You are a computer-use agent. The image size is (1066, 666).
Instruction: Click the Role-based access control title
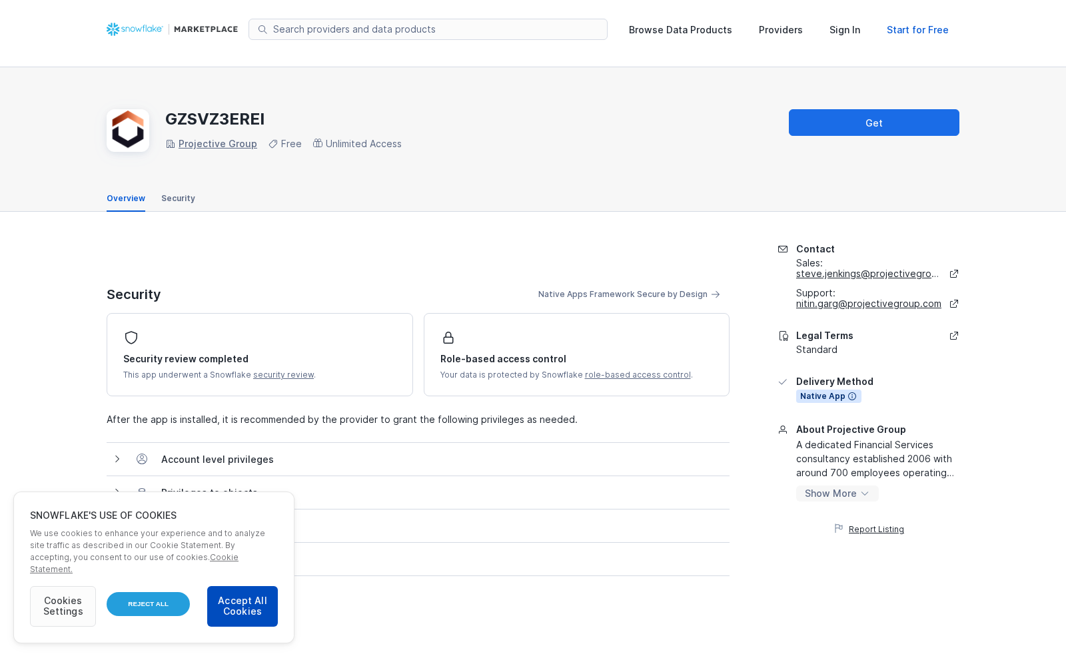(x=503, y=359)
